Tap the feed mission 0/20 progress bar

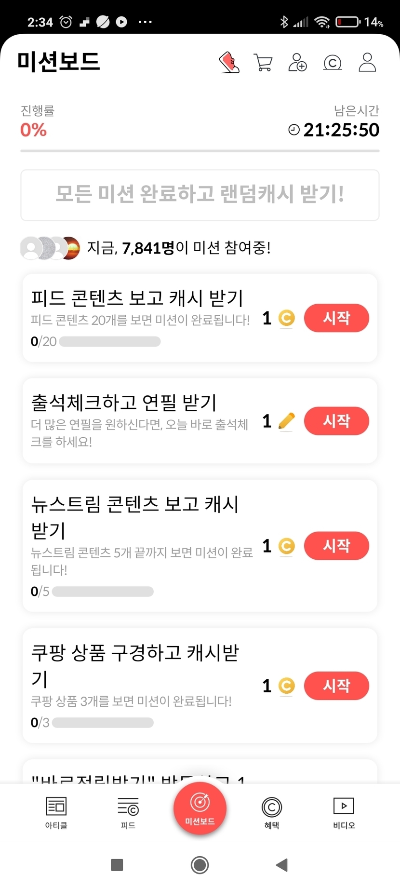[110, 342]
